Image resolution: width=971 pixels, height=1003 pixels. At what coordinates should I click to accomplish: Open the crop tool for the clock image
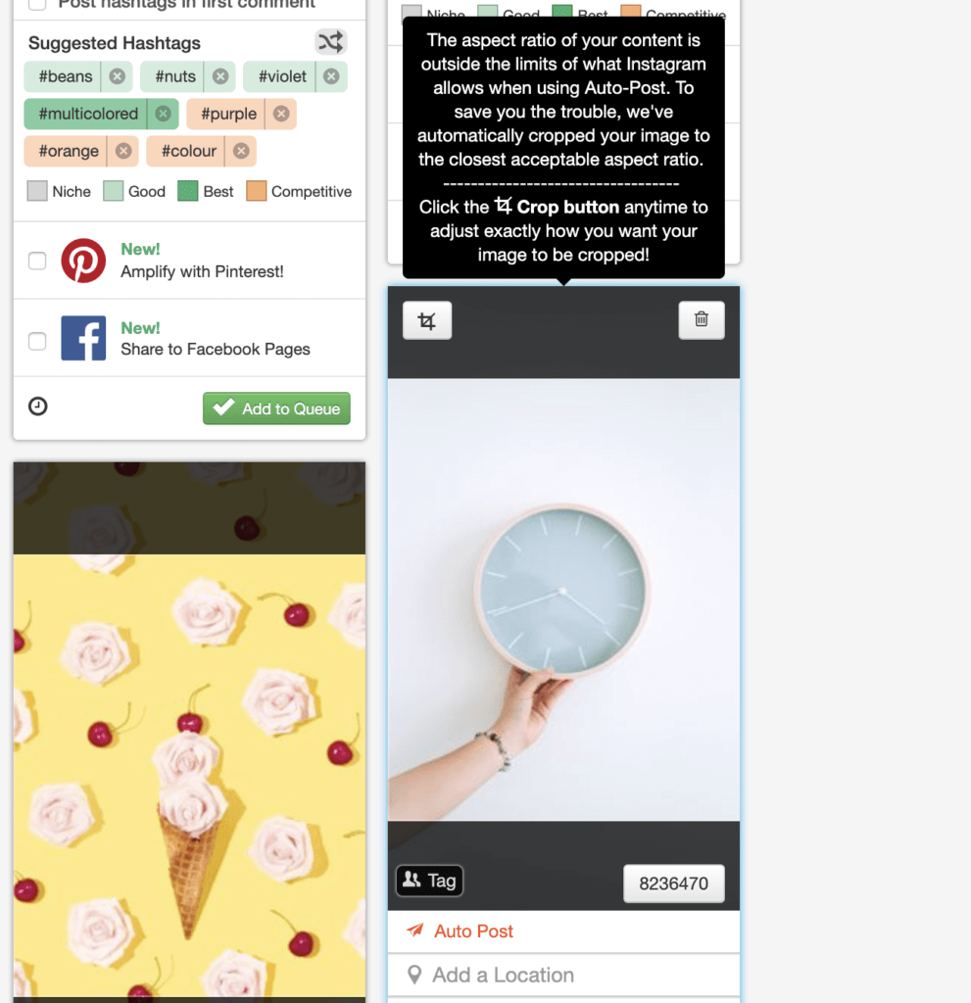427,320
